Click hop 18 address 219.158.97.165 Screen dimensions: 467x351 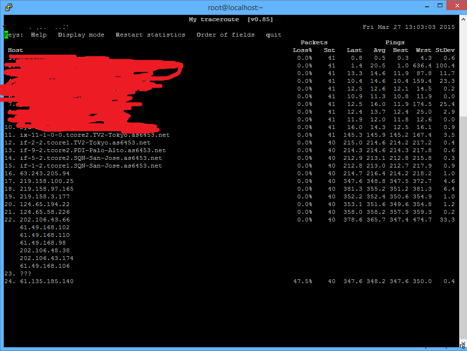click(x=47, y=189)
